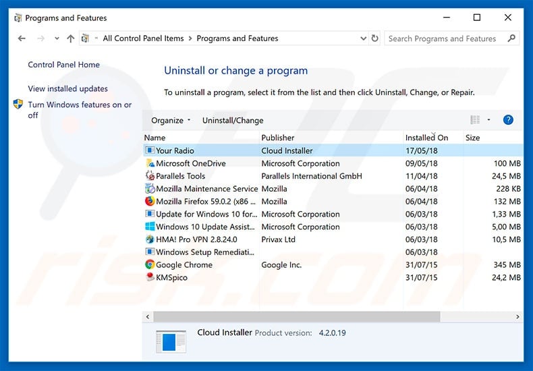Sort by the Installed On column header
Screen dimensions: 533x371
click(426, 138)
